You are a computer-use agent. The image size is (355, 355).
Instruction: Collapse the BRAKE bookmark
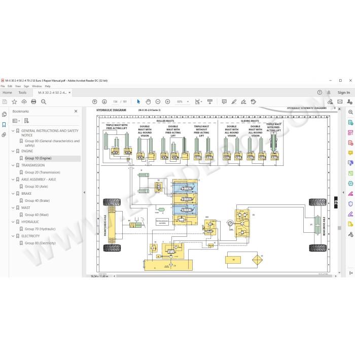tap(13, 194)
